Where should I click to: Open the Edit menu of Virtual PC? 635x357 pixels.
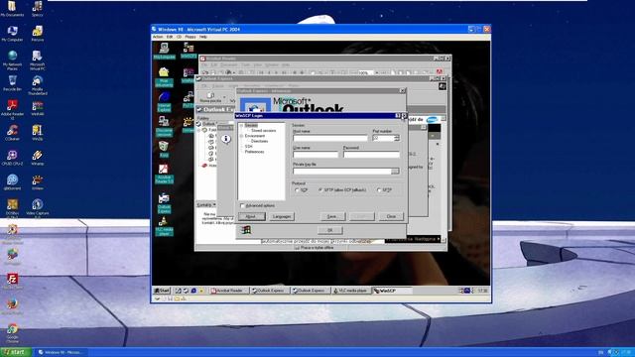click(170, 37)
